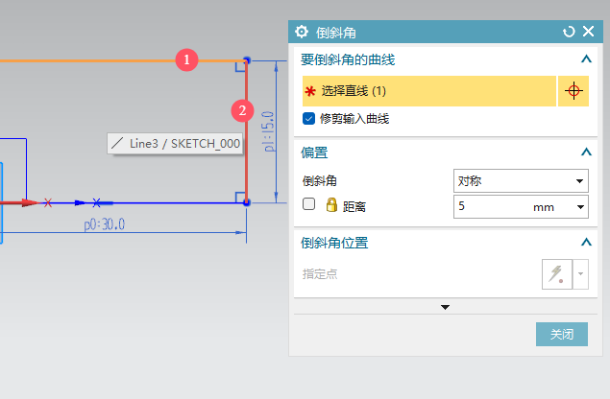Click the distance lock icon
Viewport: 610px width, 399px height.
[x=331, y=205]
